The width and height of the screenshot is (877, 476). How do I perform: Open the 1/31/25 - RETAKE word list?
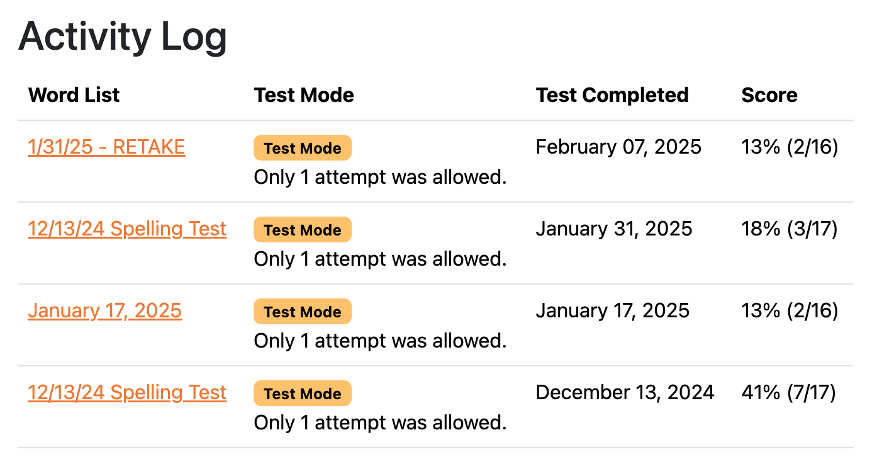point(106,147)
